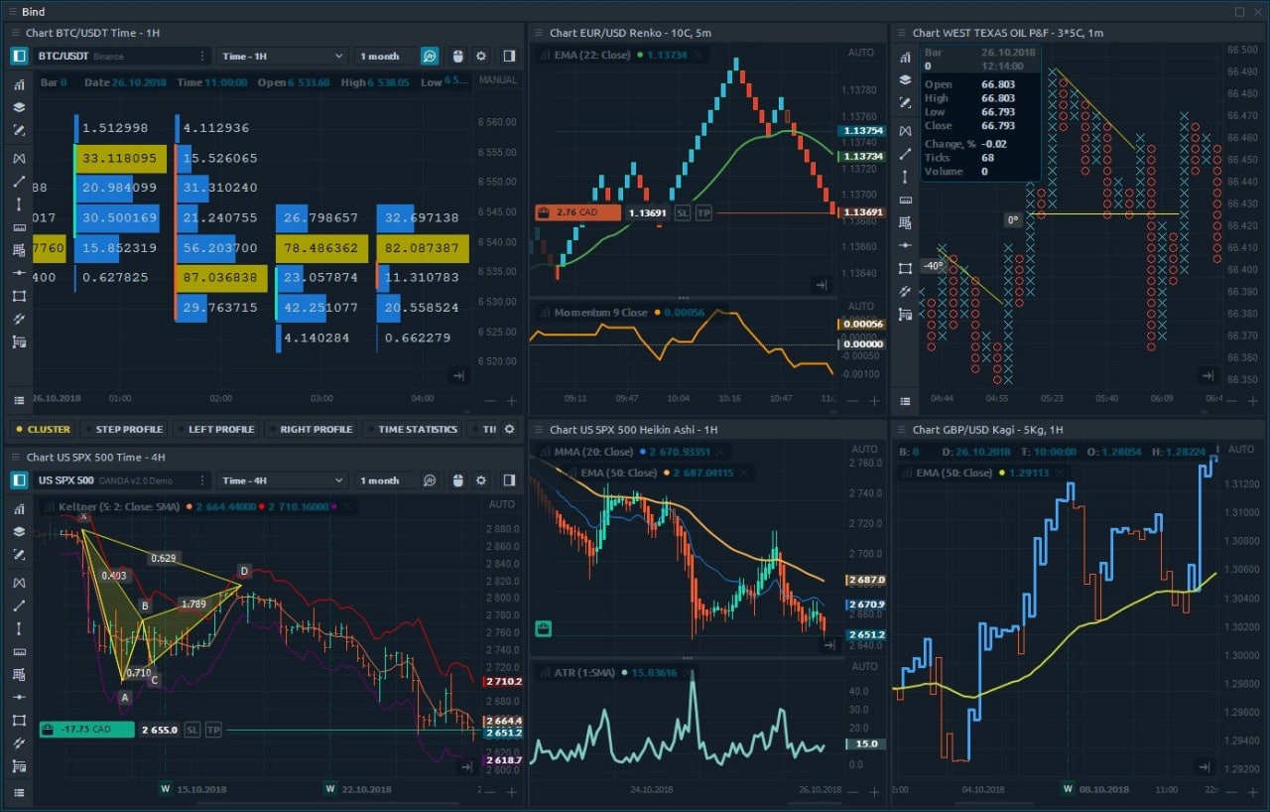The height and width of the screenshot is (812, 1270).
Task: Toggle left panel button in BTC/USDT toolbar
Action: (19, 57)
